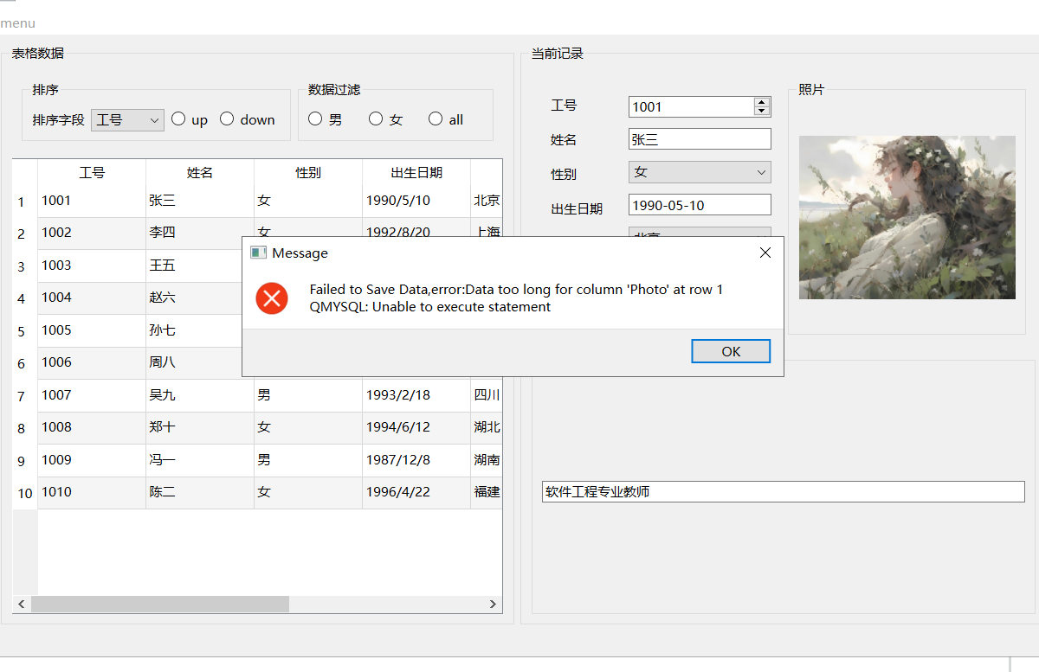The height and width of the screenshot is (672, 1039).
Task: Click the 湖北 cell in row 8
Action: tap(487, 427)
